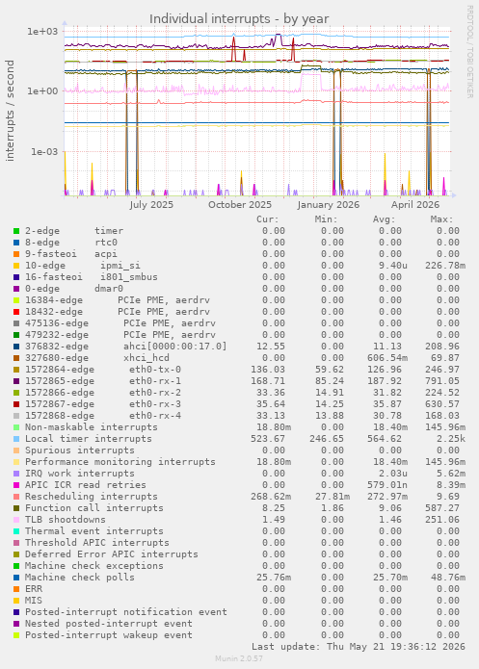Click the eth0-rx-1 Max value '791.05'
The height and width of the screenshot is (669, 479).
(x=442, y=380)
